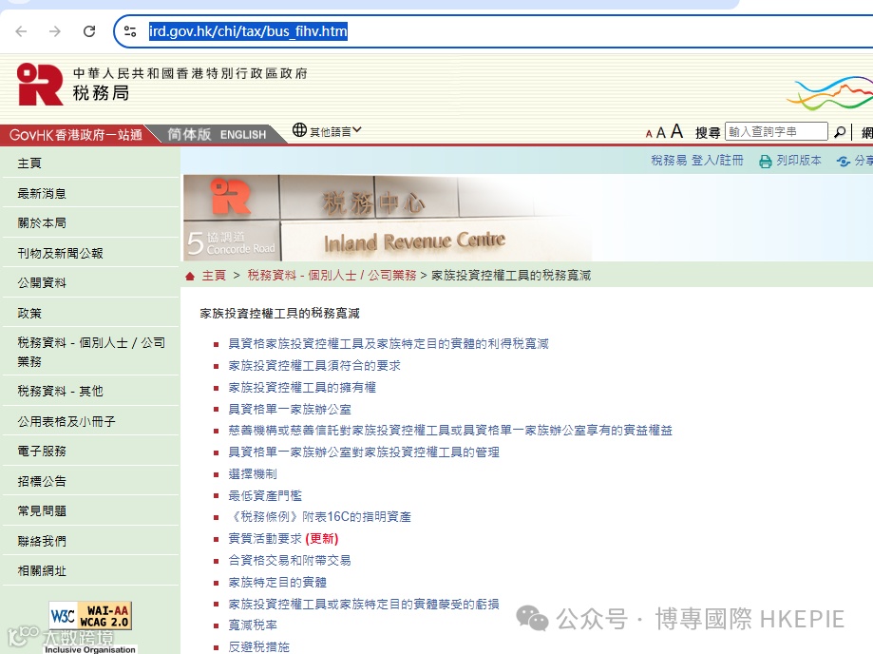This screenshot has height=654, width=873.
Task: Open 電子服務 in sidebar menu
Action: (x=42, y=451)
